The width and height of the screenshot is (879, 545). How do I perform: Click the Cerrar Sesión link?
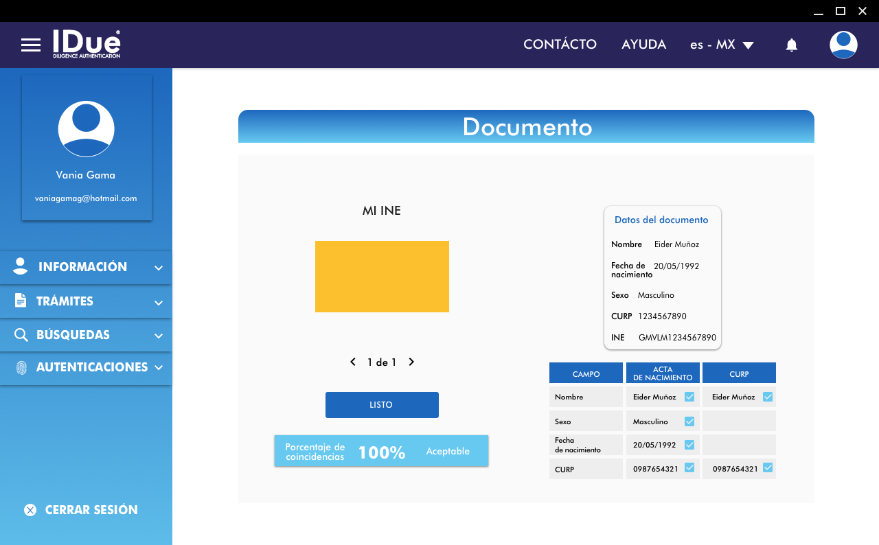click(91, 510)
